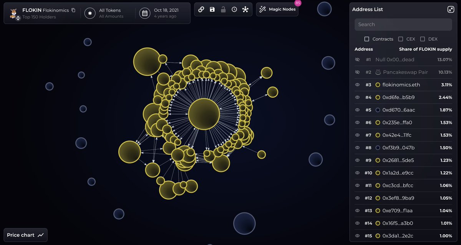This screenshot has height=245, width=461.
Task: Click the calendar date icon
Action: (x=144, y=13)
